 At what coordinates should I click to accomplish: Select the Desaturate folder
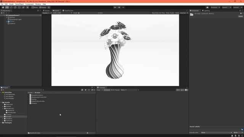point(12,113)
